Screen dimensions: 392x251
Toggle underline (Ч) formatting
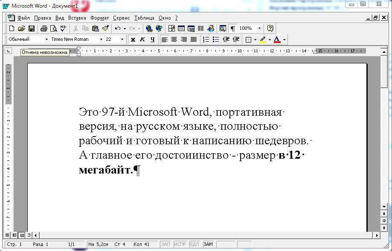coord(153,40)
